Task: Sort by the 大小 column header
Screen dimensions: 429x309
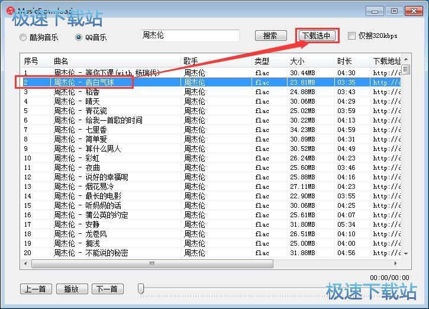Action: 311,61
